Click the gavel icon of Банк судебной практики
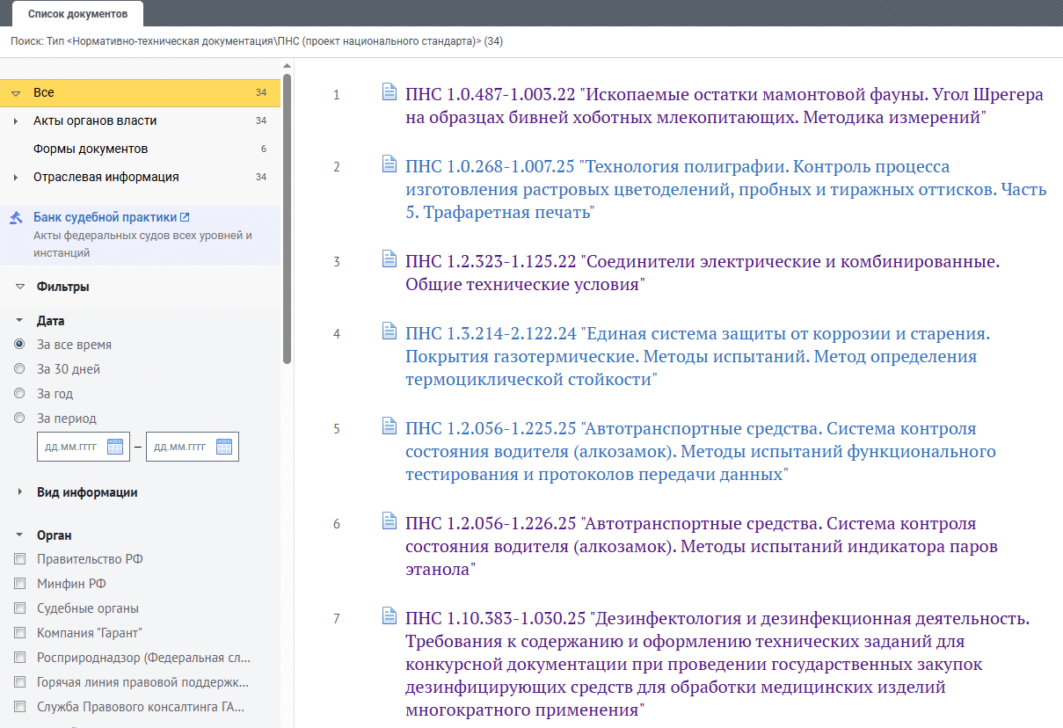Image resolution: width=1063 pixels, height=728 pixels. click(16, 218)
